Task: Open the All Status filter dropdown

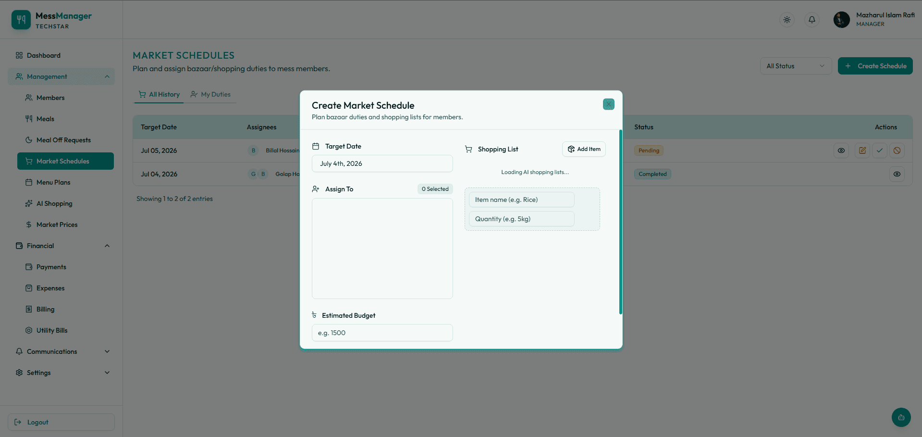Action: click(x=796, y=66)
